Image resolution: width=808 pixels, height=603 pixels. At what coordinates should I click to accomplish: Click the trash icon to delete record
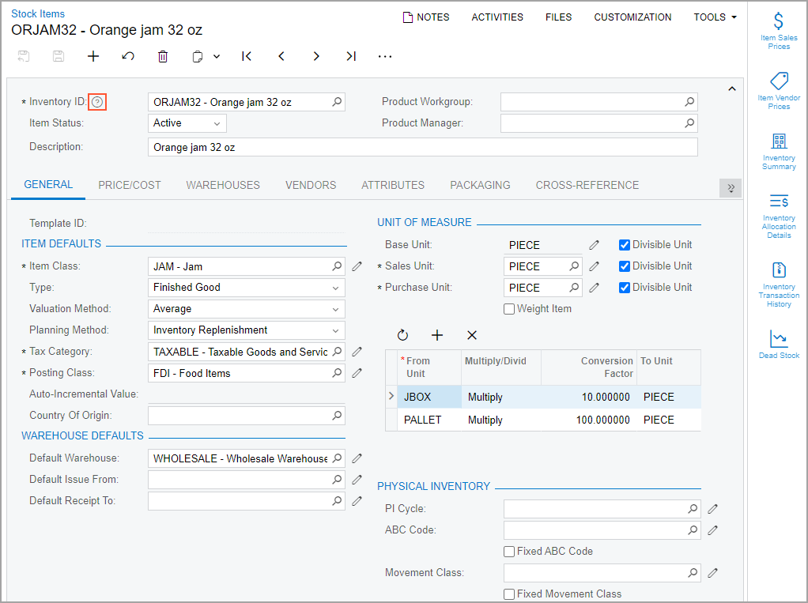click(163, 56)
